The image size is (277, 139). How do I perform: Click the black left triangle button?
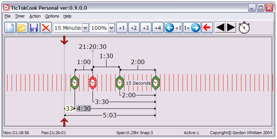pyautogui.click(x=220, y=28)
